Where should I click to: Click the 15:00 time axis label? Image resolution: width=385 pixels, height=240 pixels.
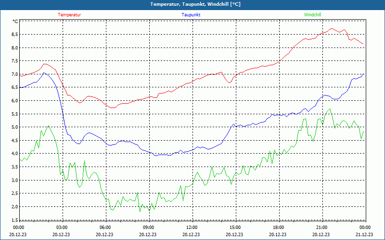point(235,228)
